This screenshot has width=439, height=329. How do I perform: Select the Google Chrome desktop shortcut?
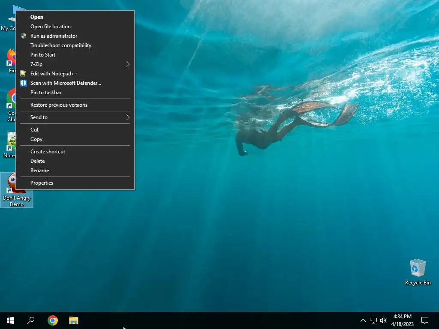(x=11, y=105)
